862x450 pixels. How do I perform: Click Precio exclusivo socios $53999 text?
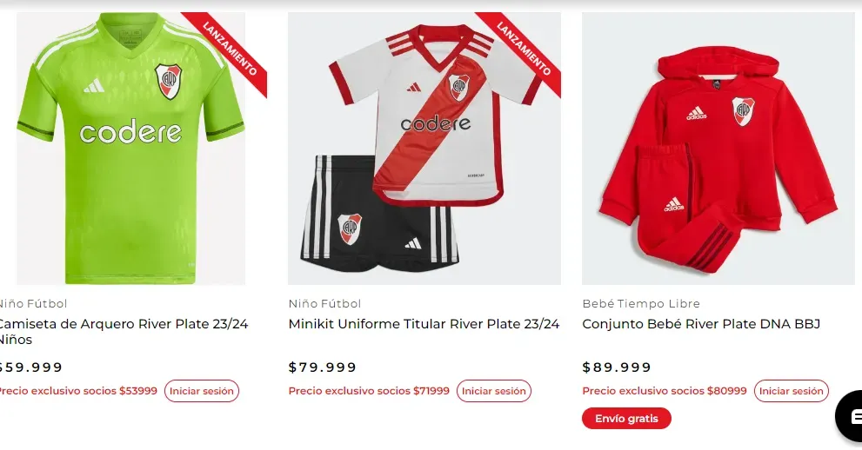point(78,391)
